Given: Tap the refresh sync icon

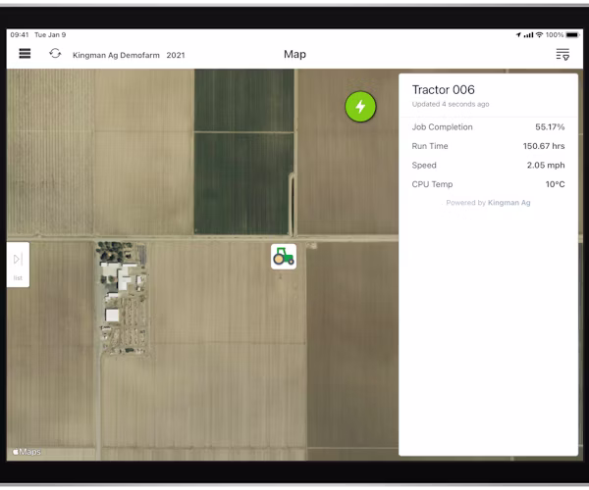Looking at the screenshot, I should (x=55, y=54).
